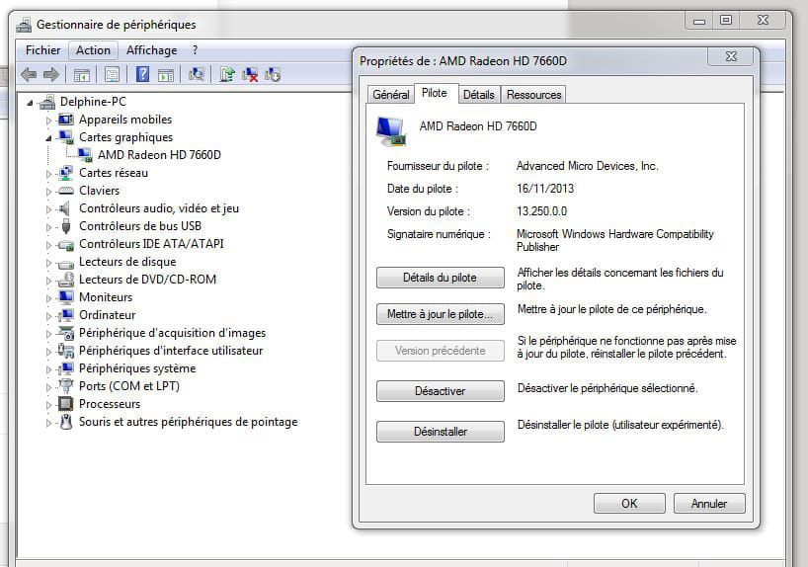Click the Scan for hardware changes icon

click(x=196, y=74)
